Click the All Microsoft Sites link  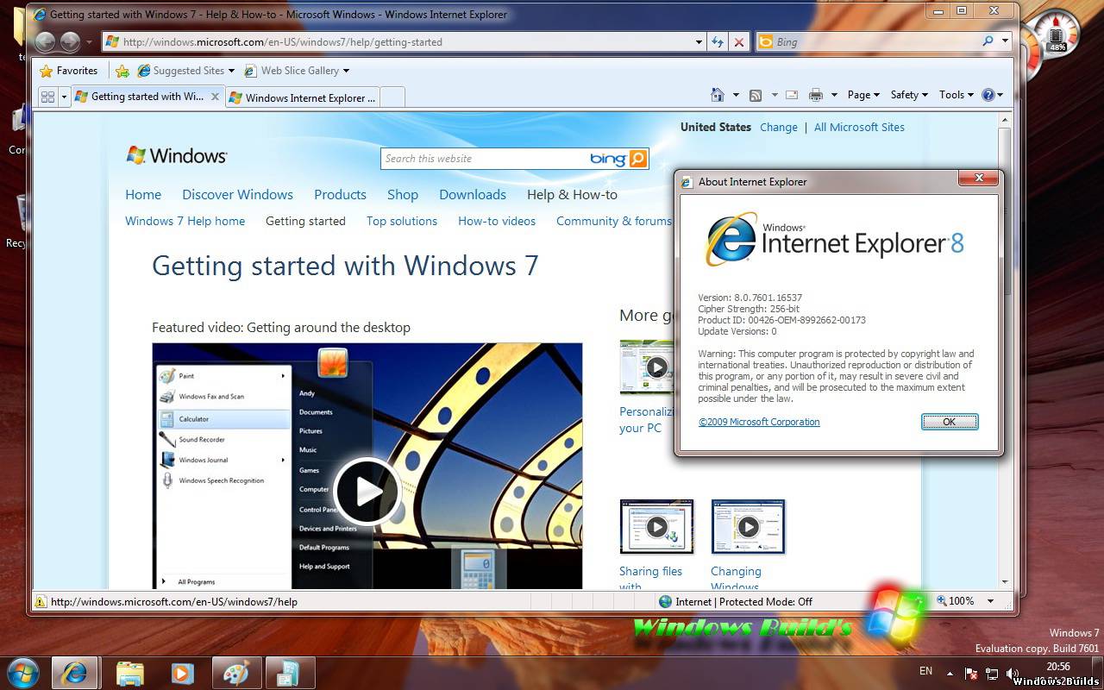point(859,127)
